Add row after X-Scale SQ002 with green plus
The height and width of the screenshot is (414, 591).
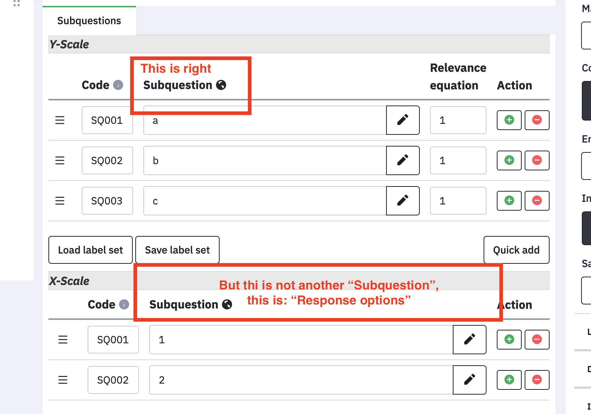tap(509, 380)
